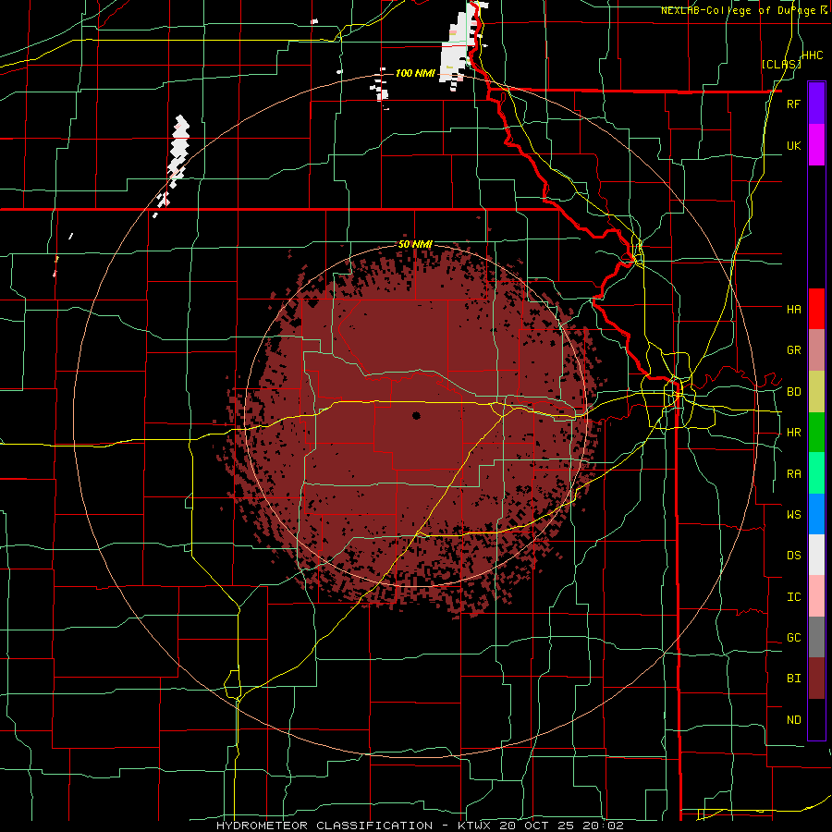832x832 pixels.
Task: Click the HR legend label
Action: (793, 433)
